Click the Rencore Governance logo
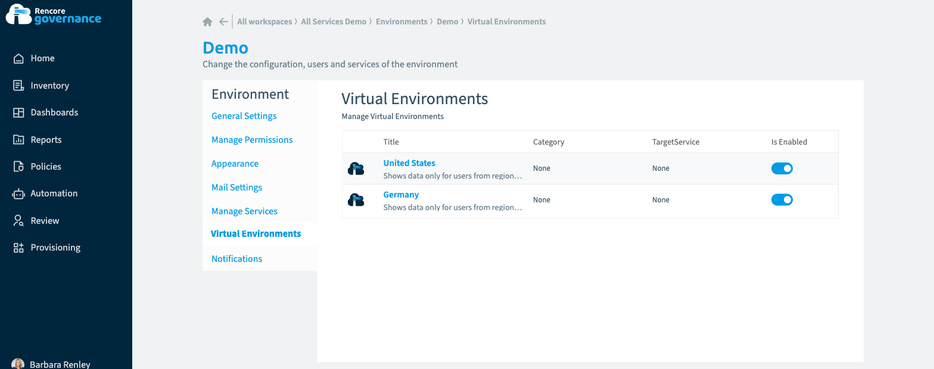 click(54, 14)
